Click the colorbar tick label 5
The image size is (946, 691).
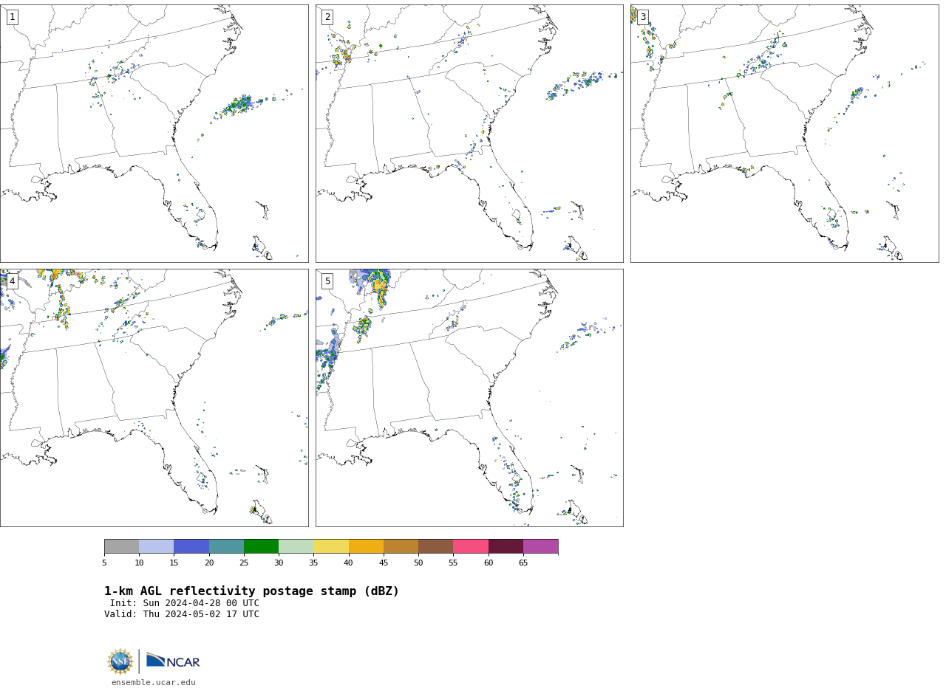point(104,563)
